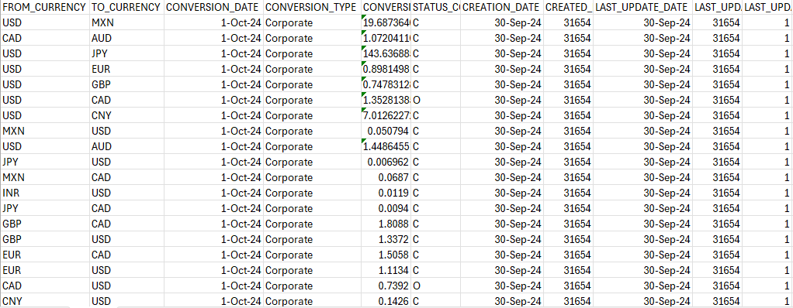Select the 7.0126227 rate cell
Image resolution: width=793 pixels, height=308 pixels.
(x=386, y=116)
